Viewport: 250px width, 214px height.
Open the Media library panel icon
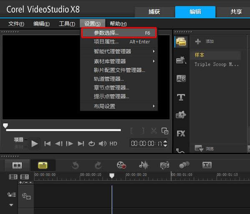click(x=181, y=42)
